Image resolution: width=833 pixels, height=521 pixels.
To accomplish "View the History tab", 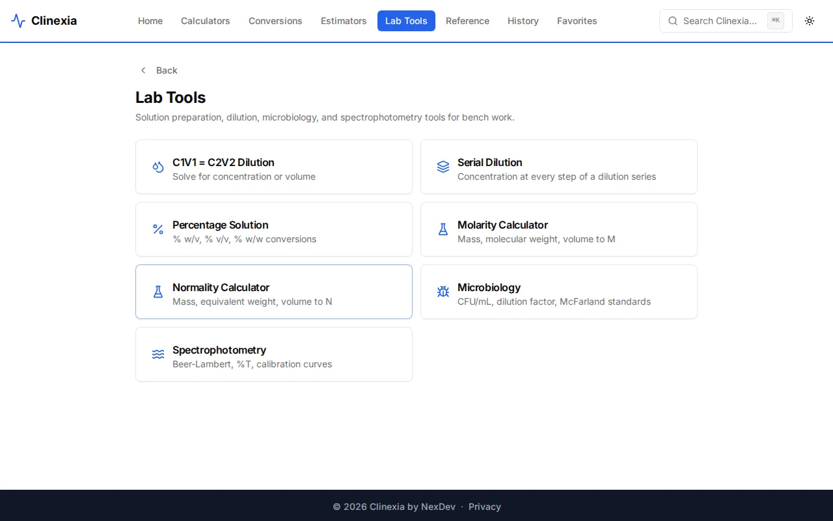I will 523,21.
